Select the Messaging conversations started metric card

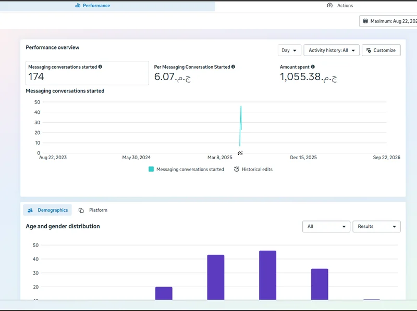click(x=87, y=73)
